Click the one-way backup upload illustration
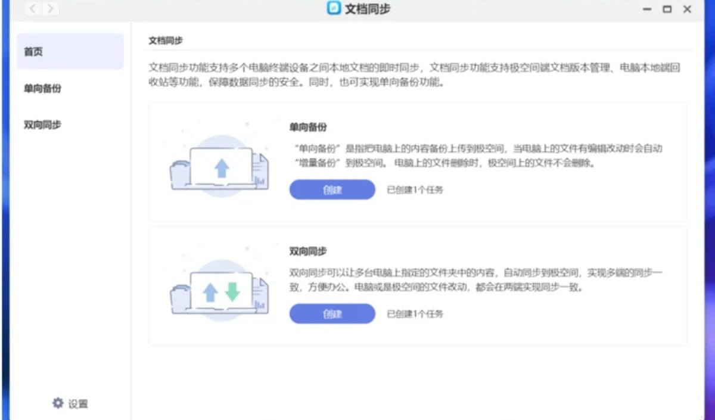The height and width of the screenshot is (420, 715). point(219,159)
